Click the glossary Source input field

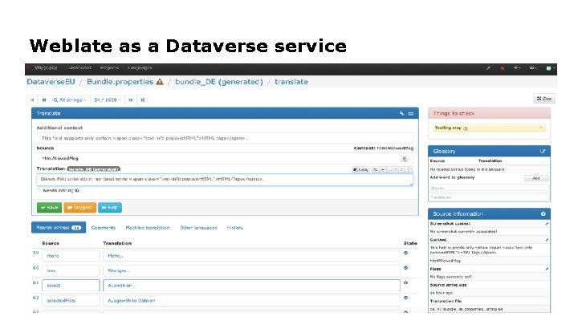[489, 188]
